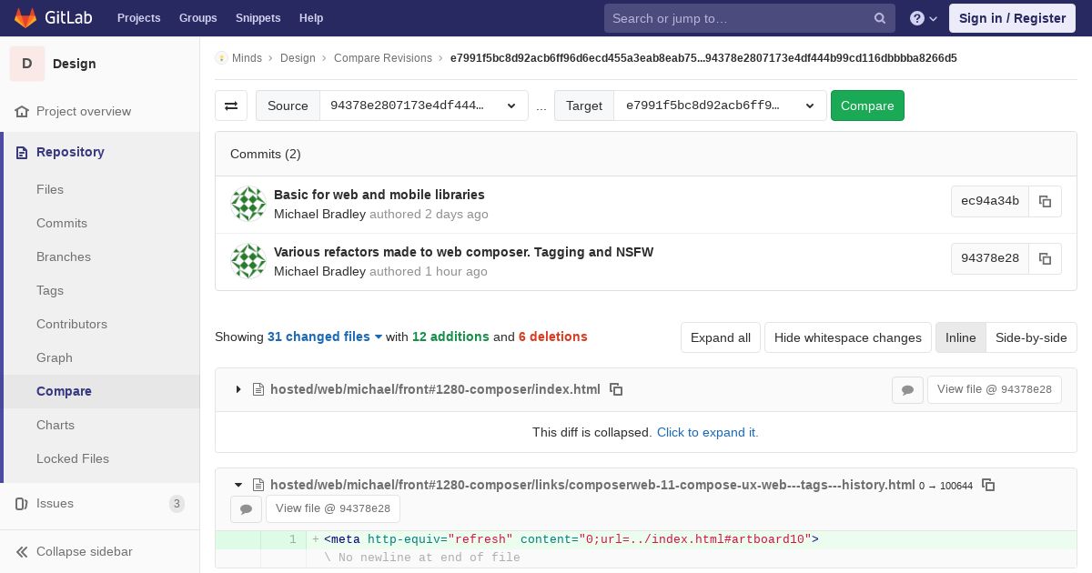The image size is (1092, 573).
Task: Click the 'Click to expand it' link
Action: point(707,432)
